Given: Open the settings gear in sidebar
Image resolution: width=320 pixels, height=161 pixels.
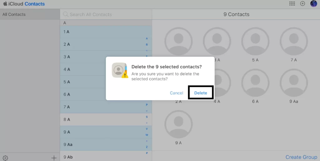Looking at the screenshot, I should [5, 158].
